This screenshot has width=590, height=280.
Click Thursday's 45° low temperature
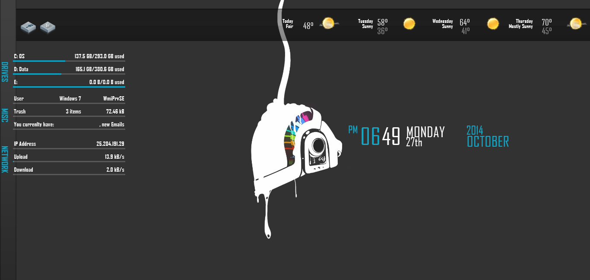tap(547, 31)
